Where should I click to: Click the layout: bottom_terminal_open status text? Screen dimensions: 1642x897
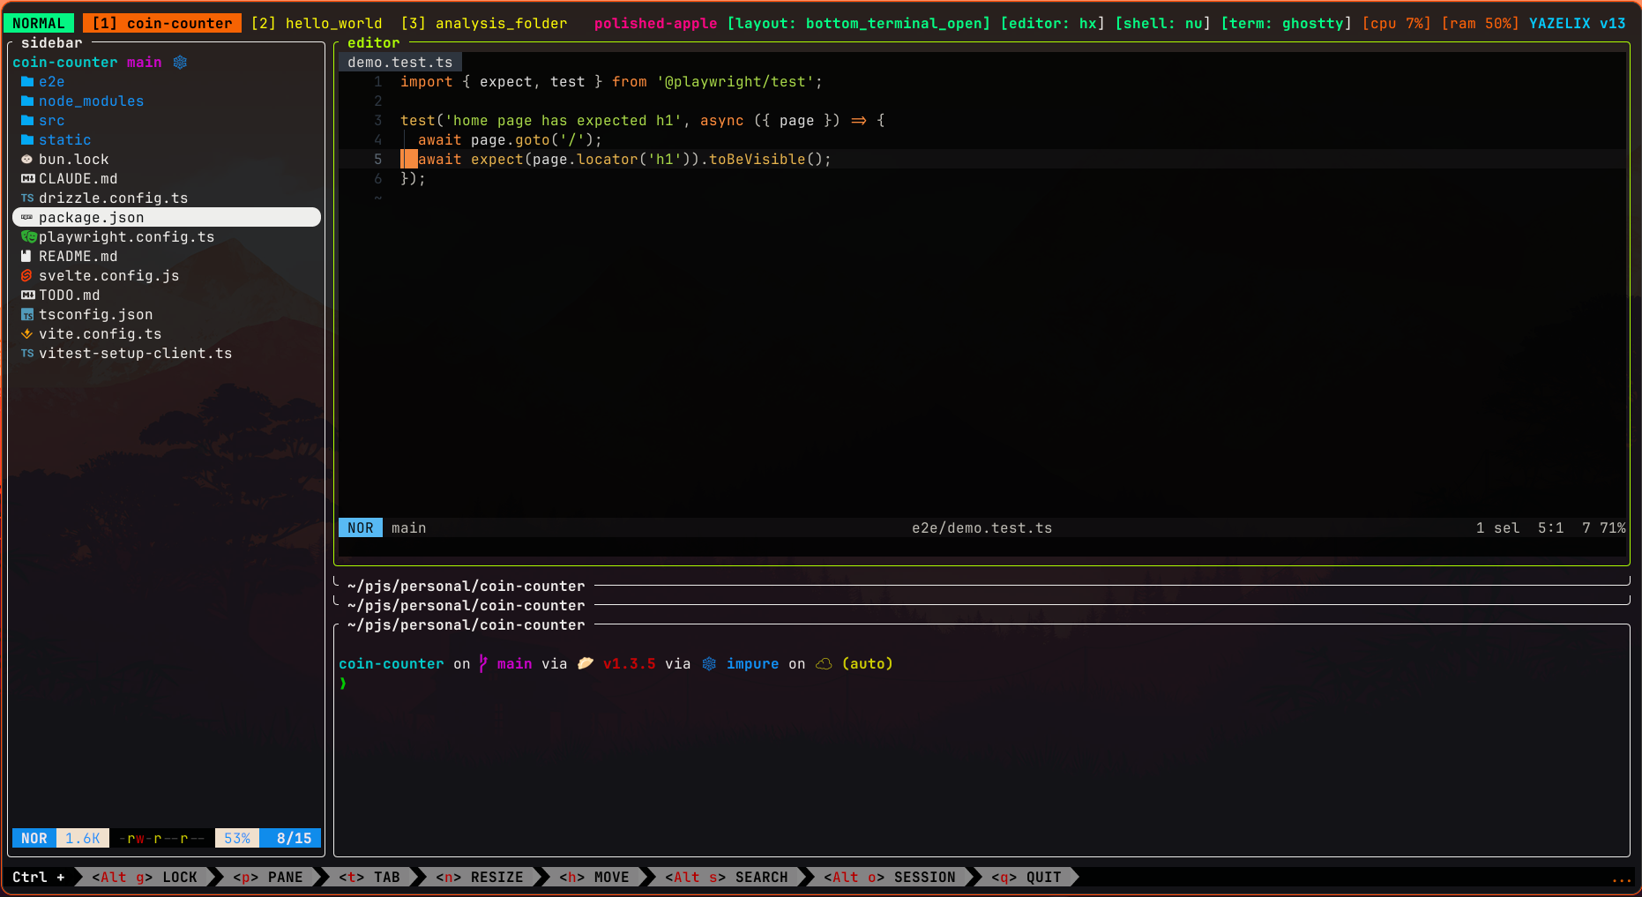click(x=858, y=24)
